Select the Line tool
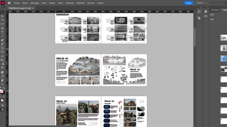 pyautogui.click(x=2, y=36)
